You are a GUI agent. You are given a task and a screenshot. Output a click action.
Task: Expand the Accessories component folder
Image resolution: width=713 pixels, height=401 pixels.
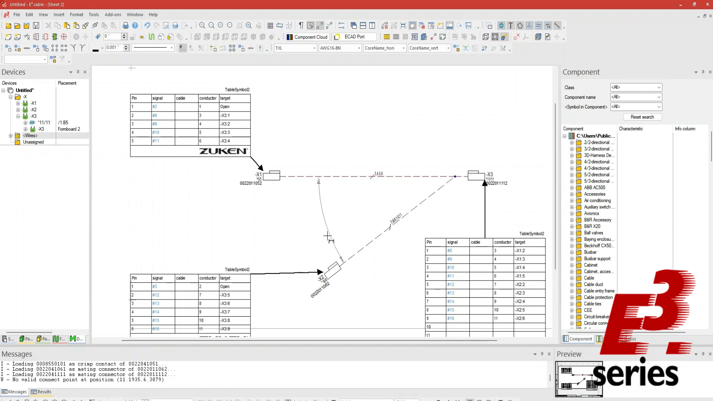[x=571, y=194]
